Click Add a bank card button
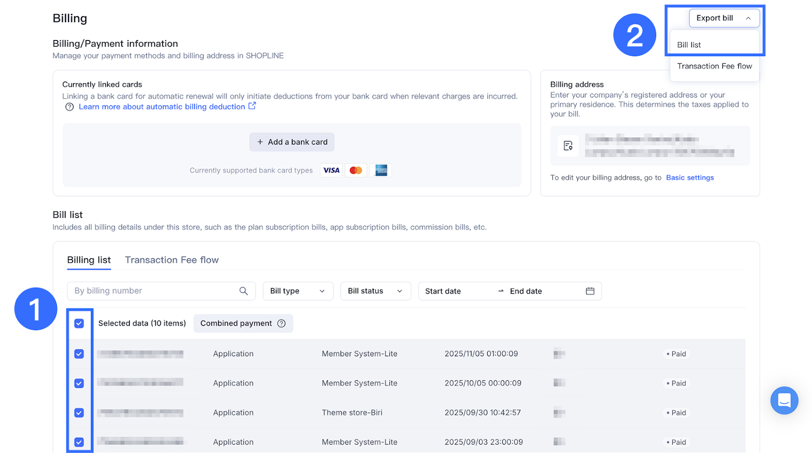This screenshot has width=812, height=453. 292,142
